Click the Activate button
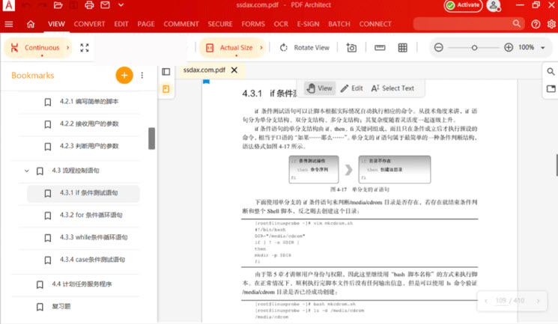 (463, 5)
